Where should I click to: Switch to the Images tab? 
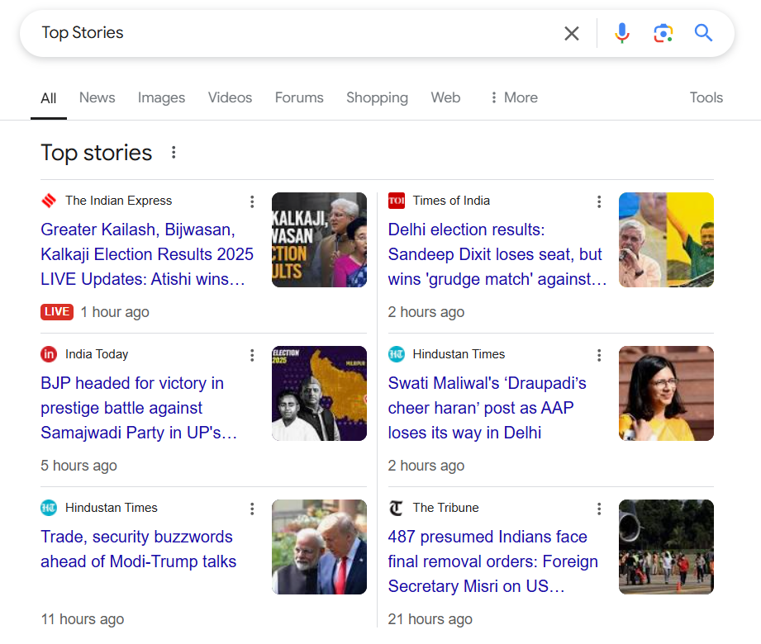click(161, 98)
